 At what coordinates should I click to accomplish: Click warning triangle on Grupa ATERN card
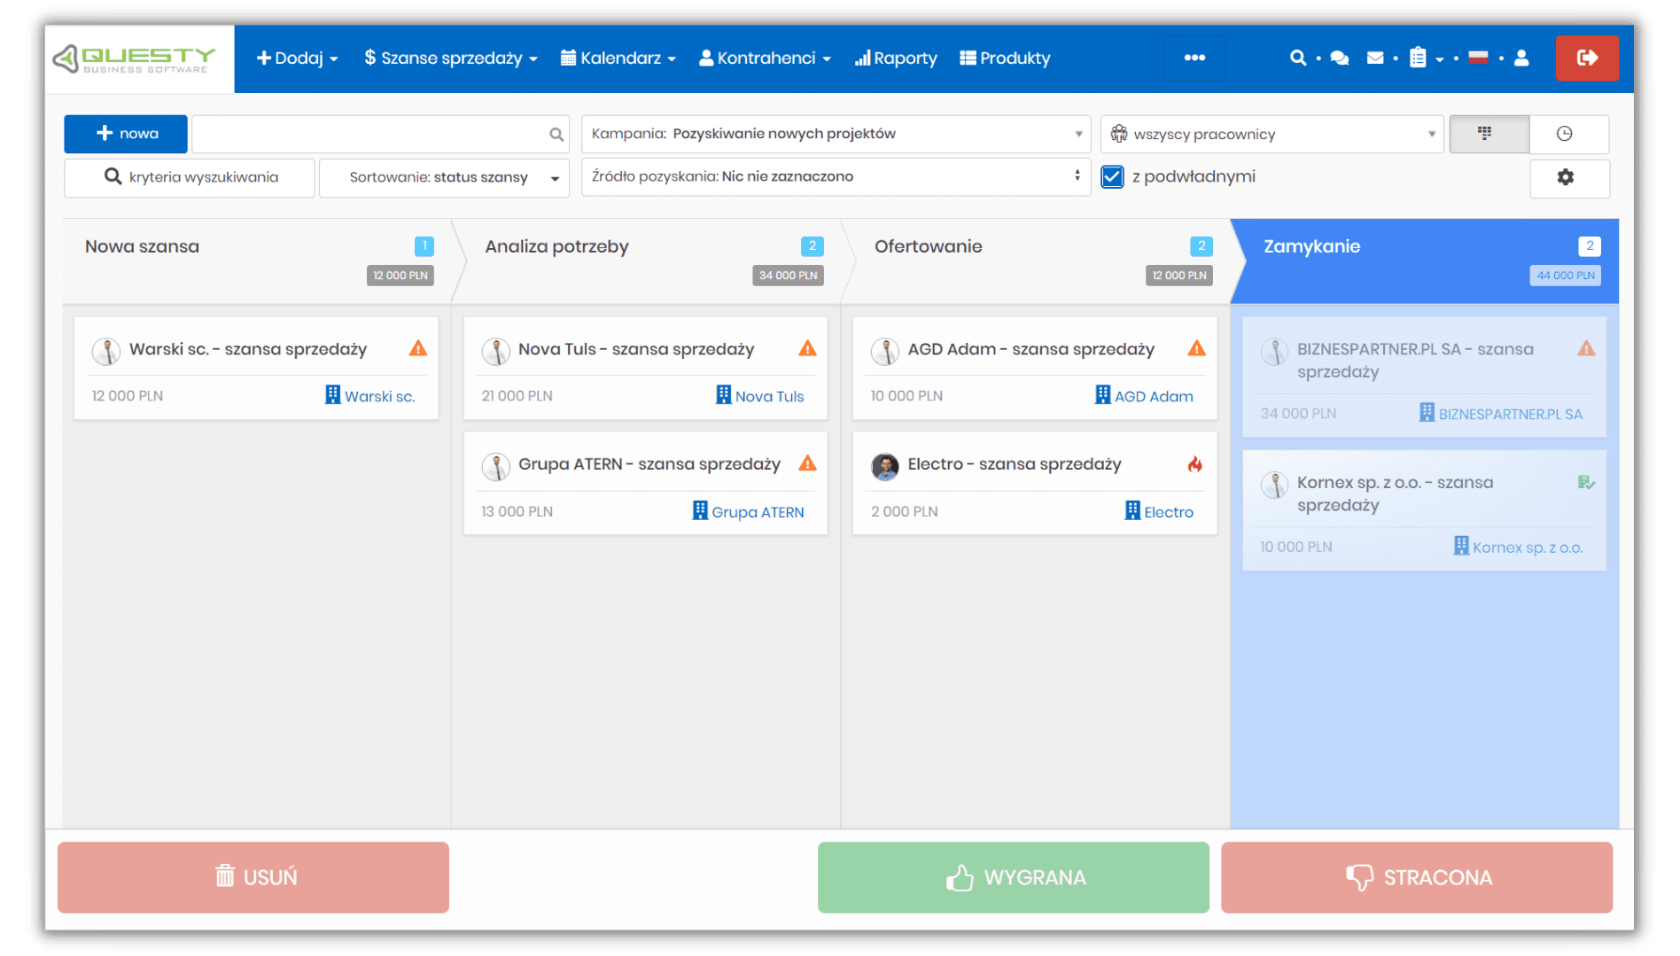807,463
